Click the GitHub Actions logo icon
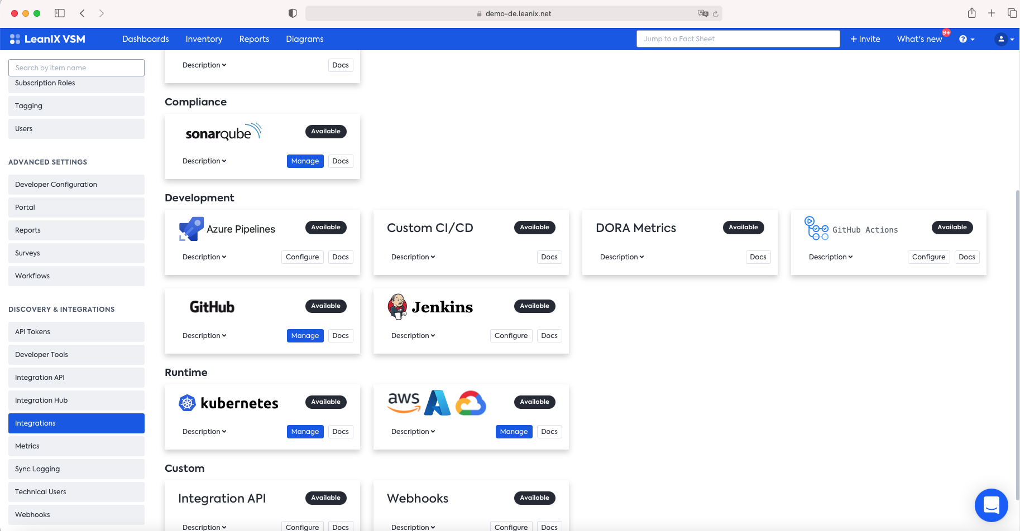This screenshot has height=531, width=1020. click(816, 229)
